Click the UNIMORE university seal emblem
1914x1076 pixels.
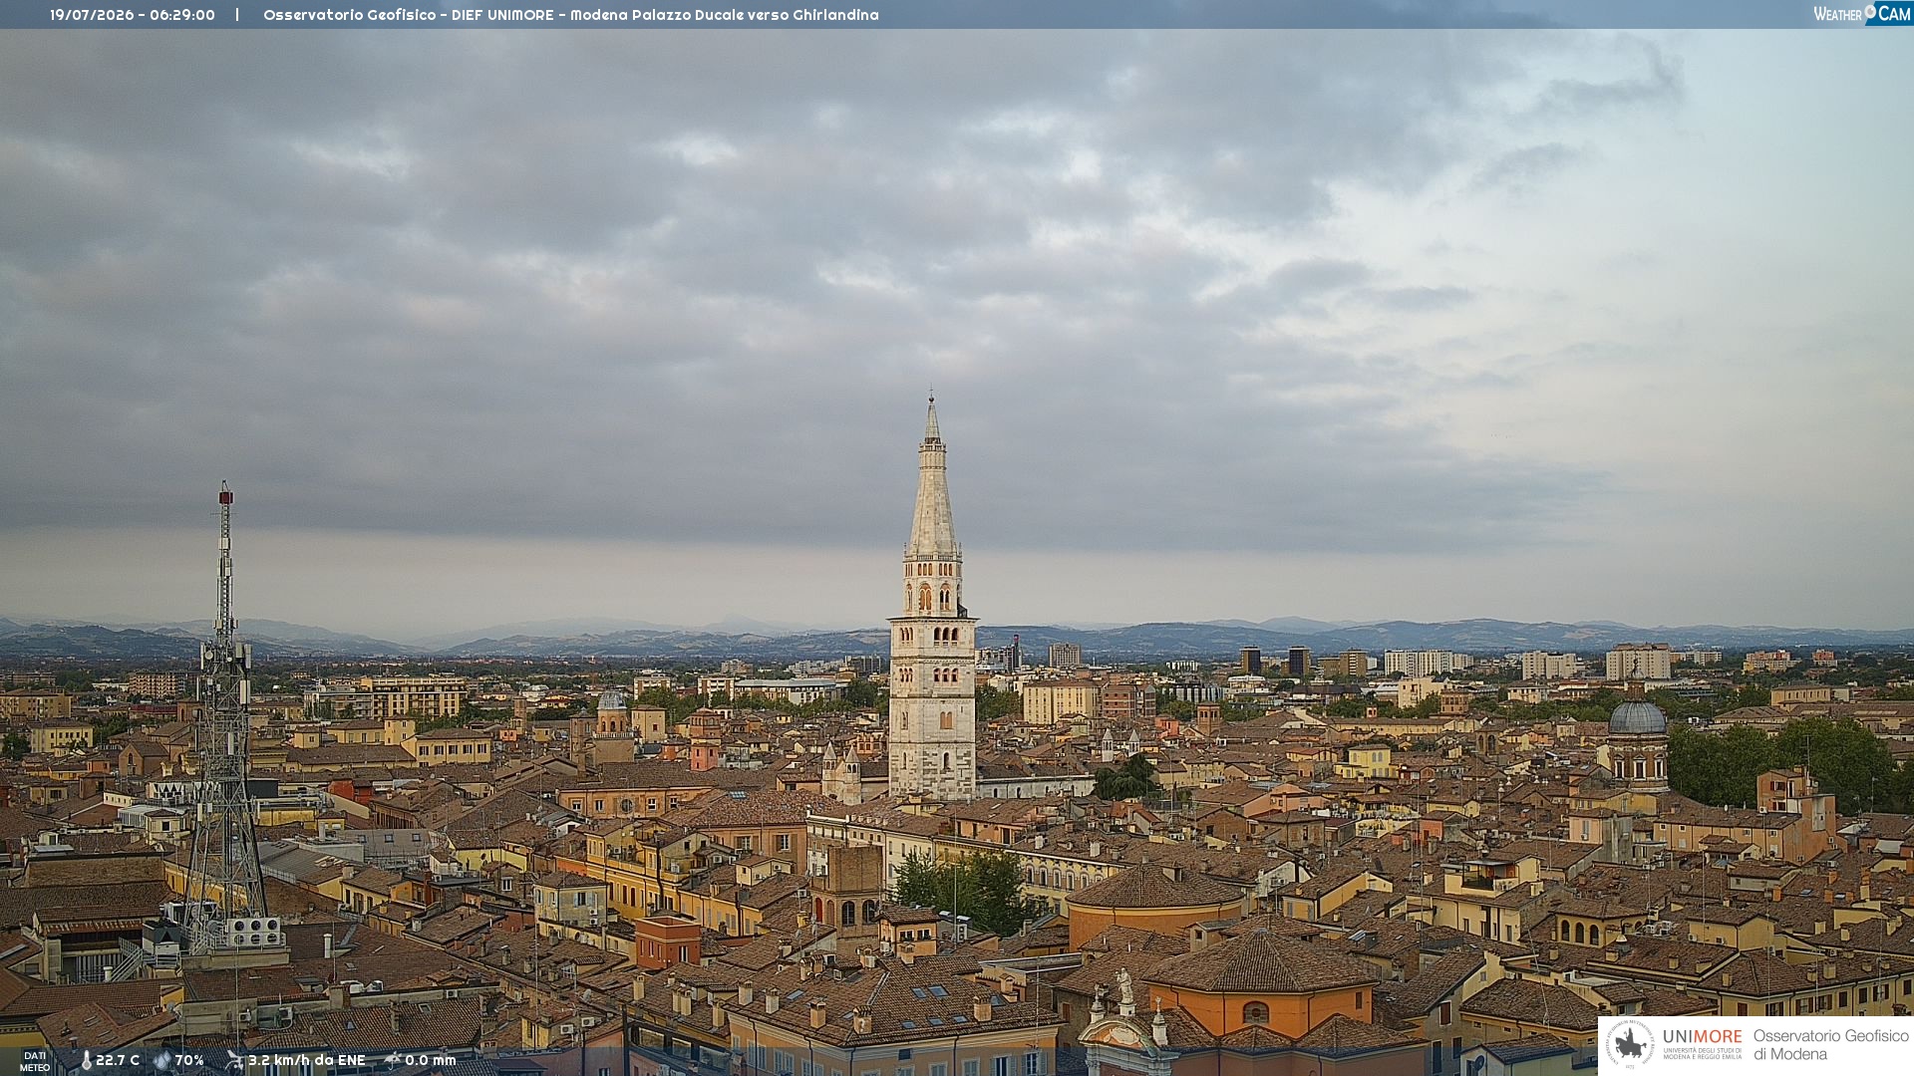pos(1631,1044)
